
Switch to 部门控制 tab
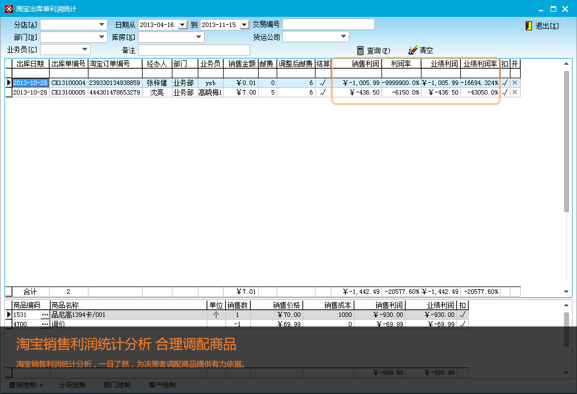coord(117,385)
